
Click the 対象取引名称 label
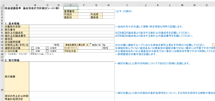[17, 27]
